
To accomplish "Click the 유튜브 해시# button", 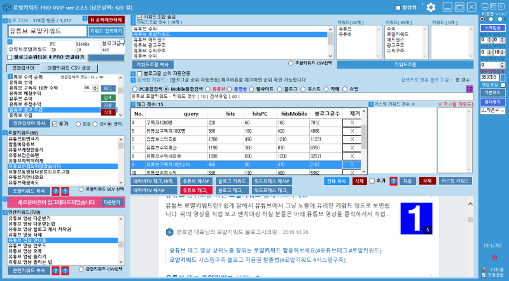I will [x=196, y=181].
